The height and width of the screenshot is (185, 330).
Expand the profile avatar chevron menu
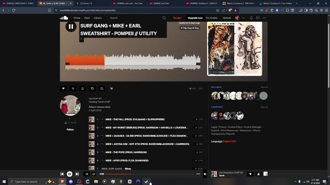(243, 18)
